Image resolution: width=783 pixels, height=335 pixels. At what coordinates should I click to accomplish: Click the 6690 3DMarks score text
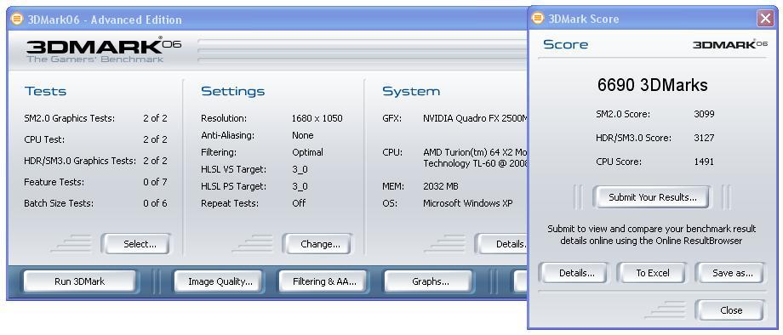click(x=652, y=85)
